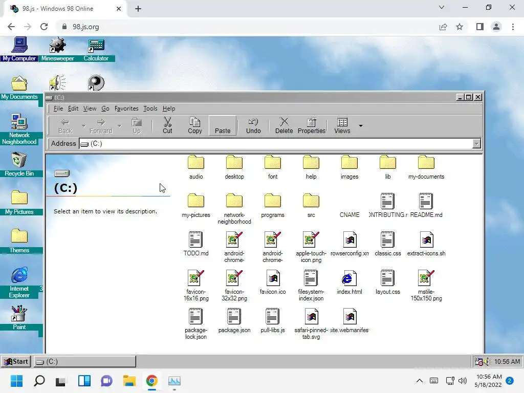
Task: Select the Themes desktop folder
Action: coord(19,242)
